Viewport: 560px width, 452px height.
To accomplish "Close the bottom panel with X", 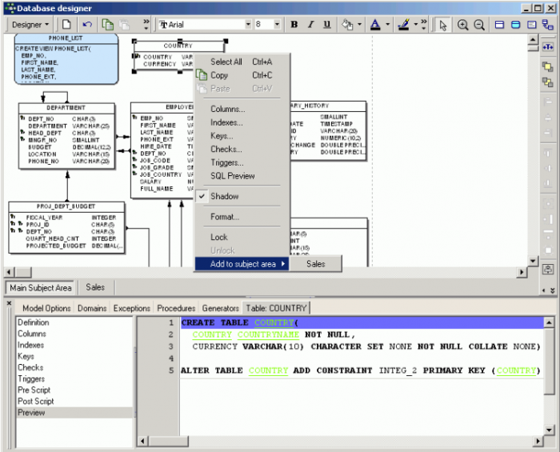I will tap(10, 303).
